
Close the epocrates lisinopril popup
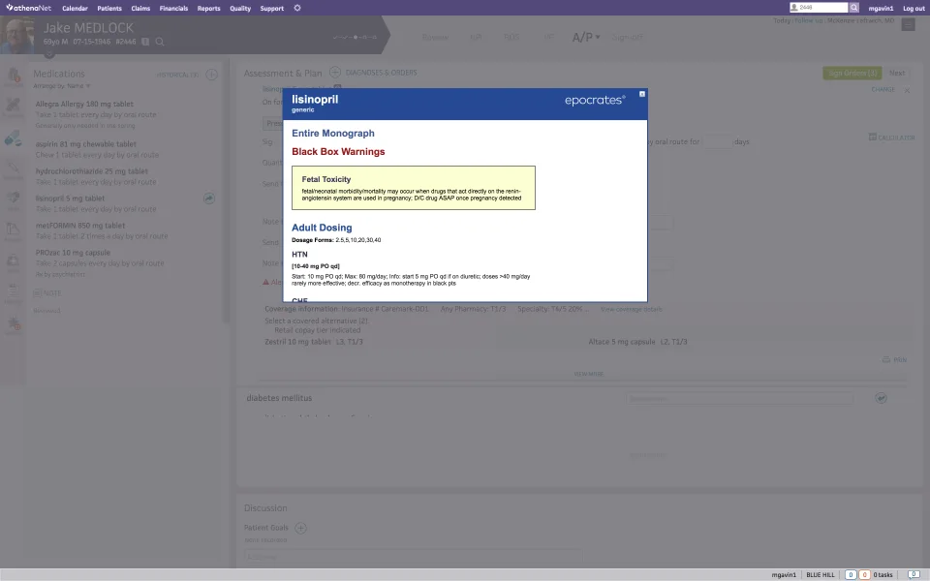coord(641,94)
